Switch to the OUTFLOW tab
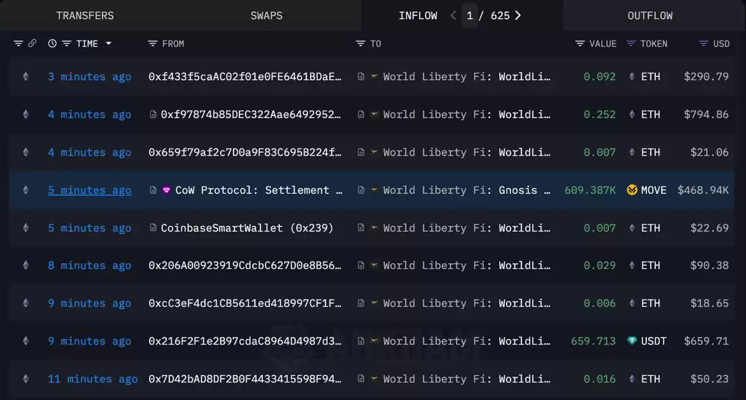The height and width of the screenshot is (400, 746). point(650,16)
